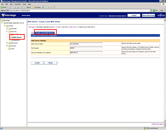Viewport: 166px width, 130px height.
Task: Open the Back button history dropdown
Action: pos(8,7)
